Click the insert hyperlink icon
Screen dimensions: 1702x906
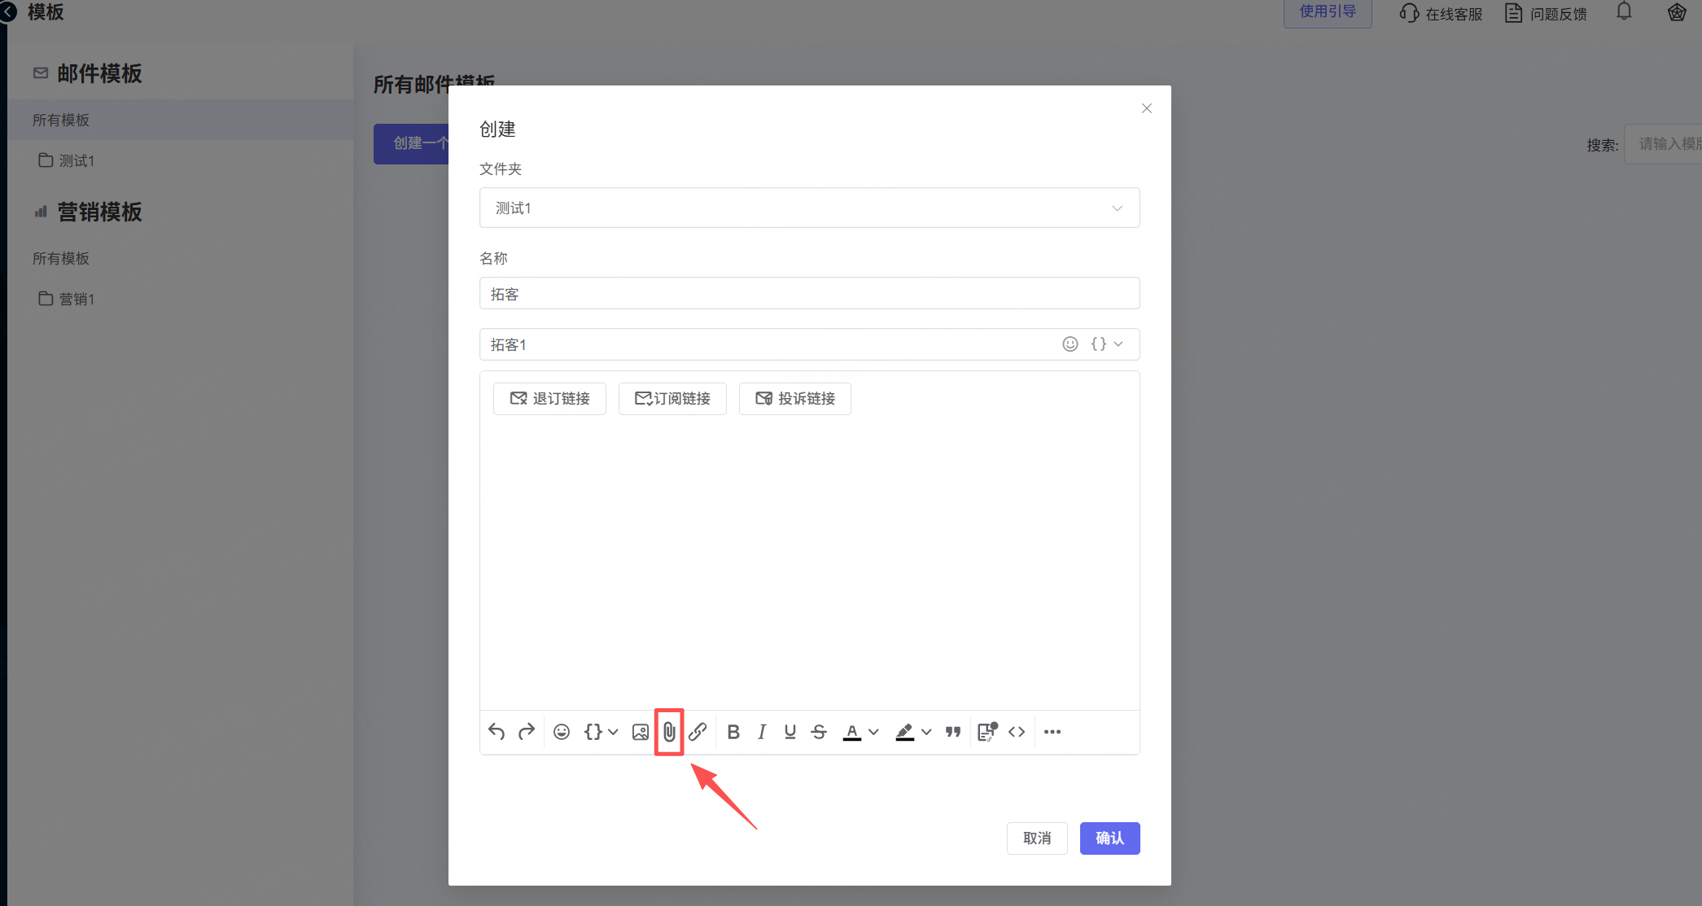point(698,732)
